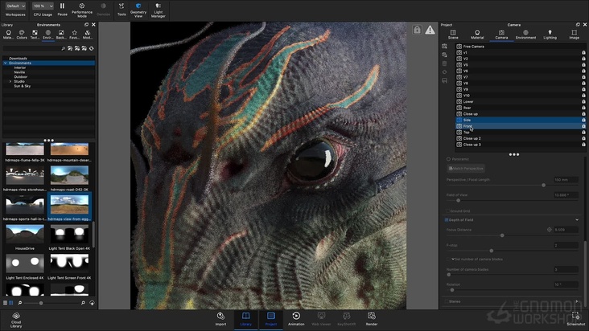The height and width of the screenshot is (331, 589).
Task: Open the Geometry View
Action: pos(138,6)
